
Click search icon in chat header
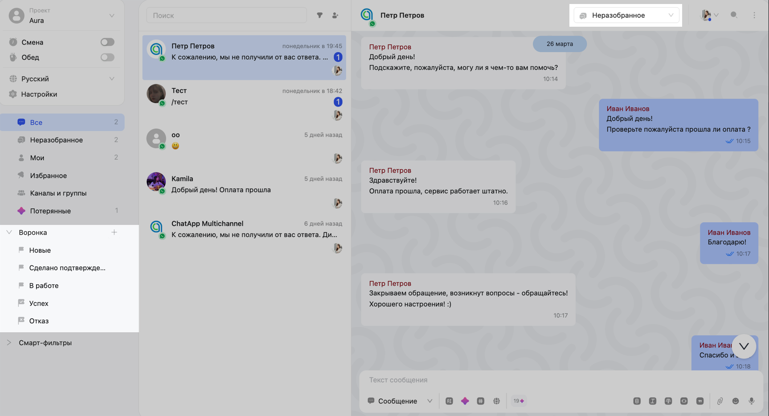coord(734,15)
